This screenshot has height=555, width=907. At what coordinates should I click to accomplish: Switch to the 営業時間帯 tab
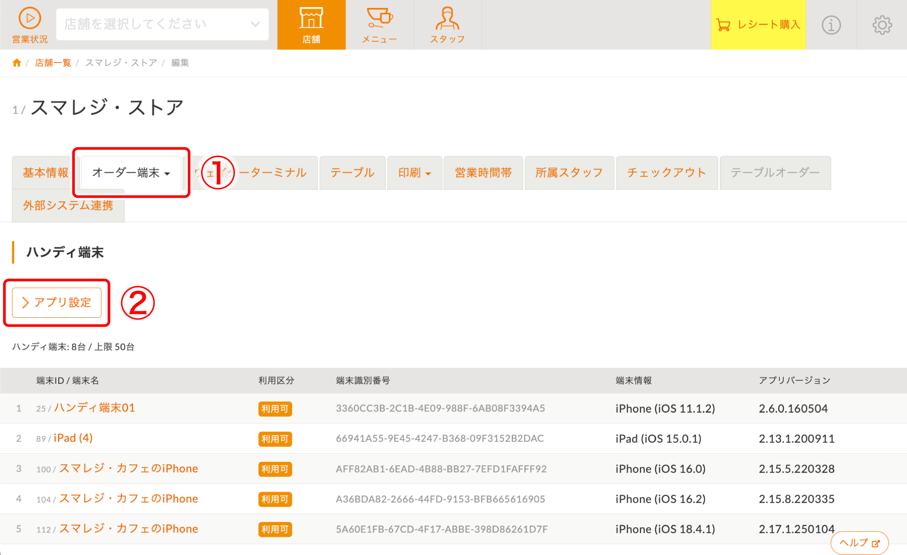tap(483, 173)
